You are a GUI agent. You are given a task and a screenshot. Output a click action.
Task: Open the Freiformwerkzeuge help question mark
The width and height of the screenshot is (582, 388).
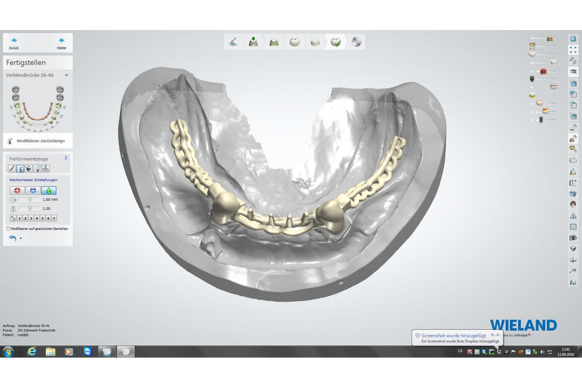[x=66, y=158]
